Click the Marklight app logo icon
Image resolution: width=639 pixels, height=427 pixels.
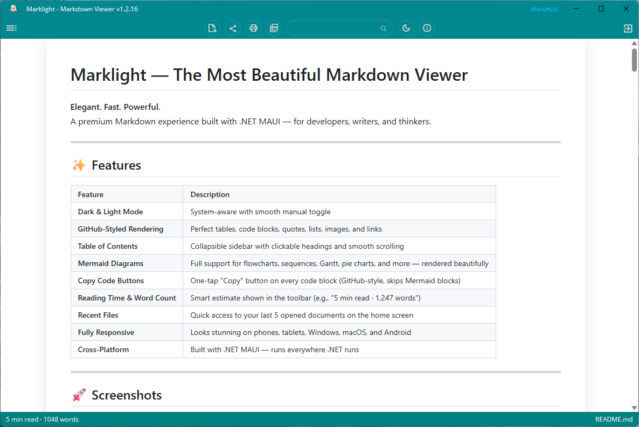13,9
